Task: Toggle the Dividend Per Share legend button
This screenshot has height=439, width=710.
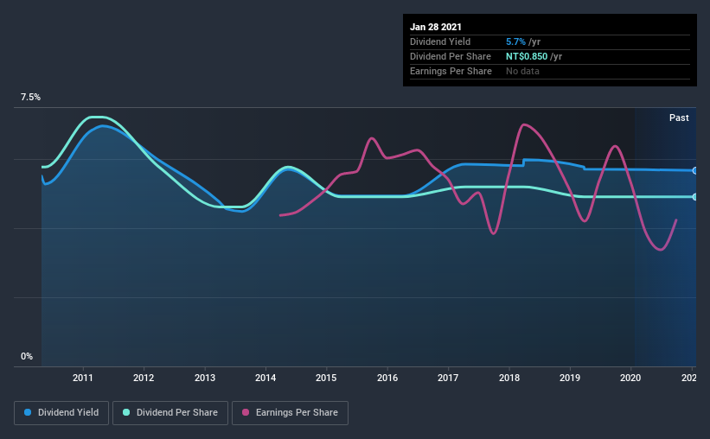Action: [x=170, y=413]
